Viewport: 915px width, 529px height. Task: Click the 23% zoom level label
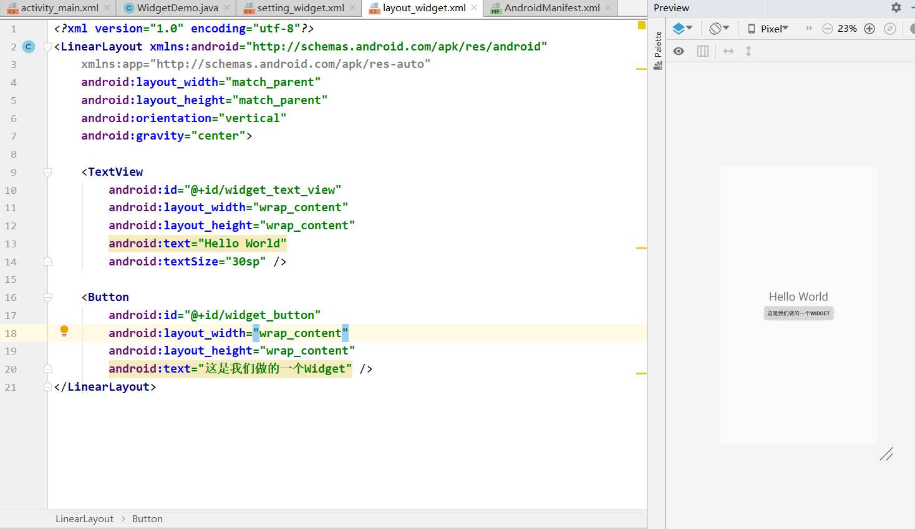[x=847, y=29]
